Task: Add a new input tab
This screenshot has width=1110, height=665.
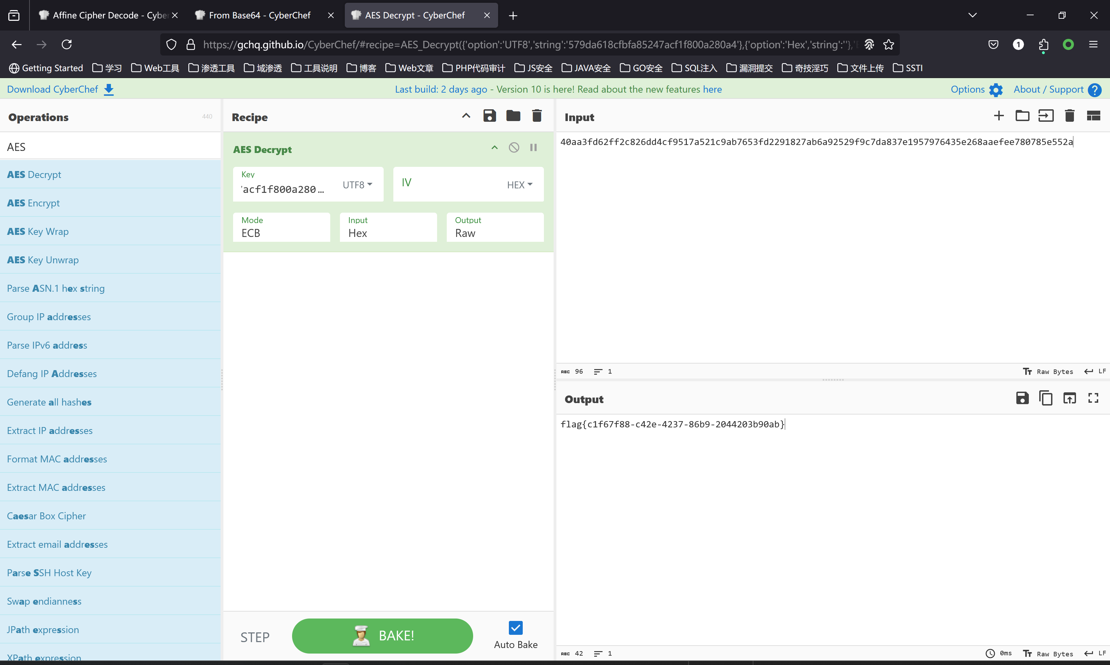Action: [x=998, y=116]
